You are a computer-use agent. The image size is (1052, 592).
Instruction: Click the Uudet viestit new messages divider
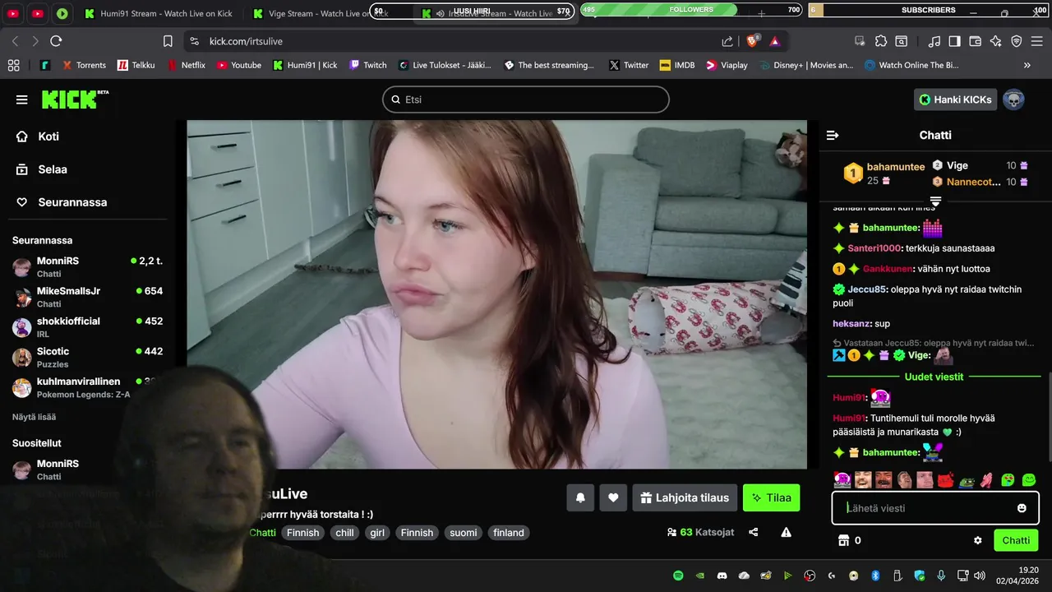[x=934, y=377]
